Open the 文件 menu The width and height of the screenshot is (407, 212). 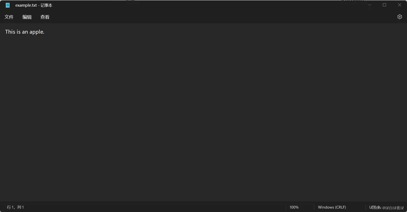9,17
